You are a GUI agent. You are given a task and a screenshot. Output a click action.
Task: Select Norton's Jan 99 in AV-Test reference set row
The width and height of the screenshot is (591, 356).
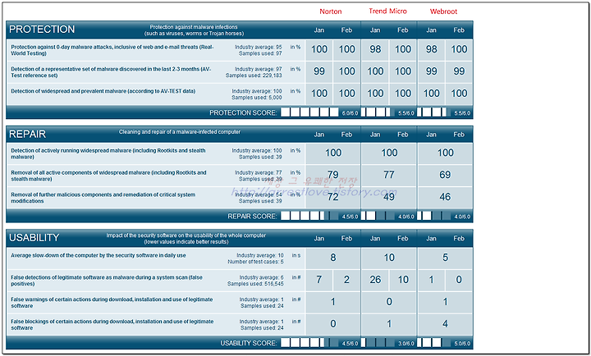[318, 71]
